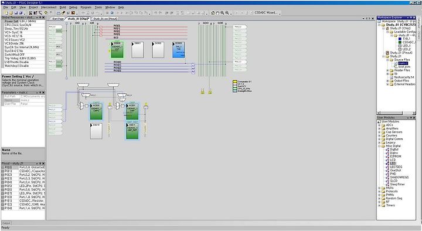The width and height of the screenshot is (422, 231).
Task: Open Study_01 [Pinout] tree node
Action: pyautogui.click(x=401, y=53)
